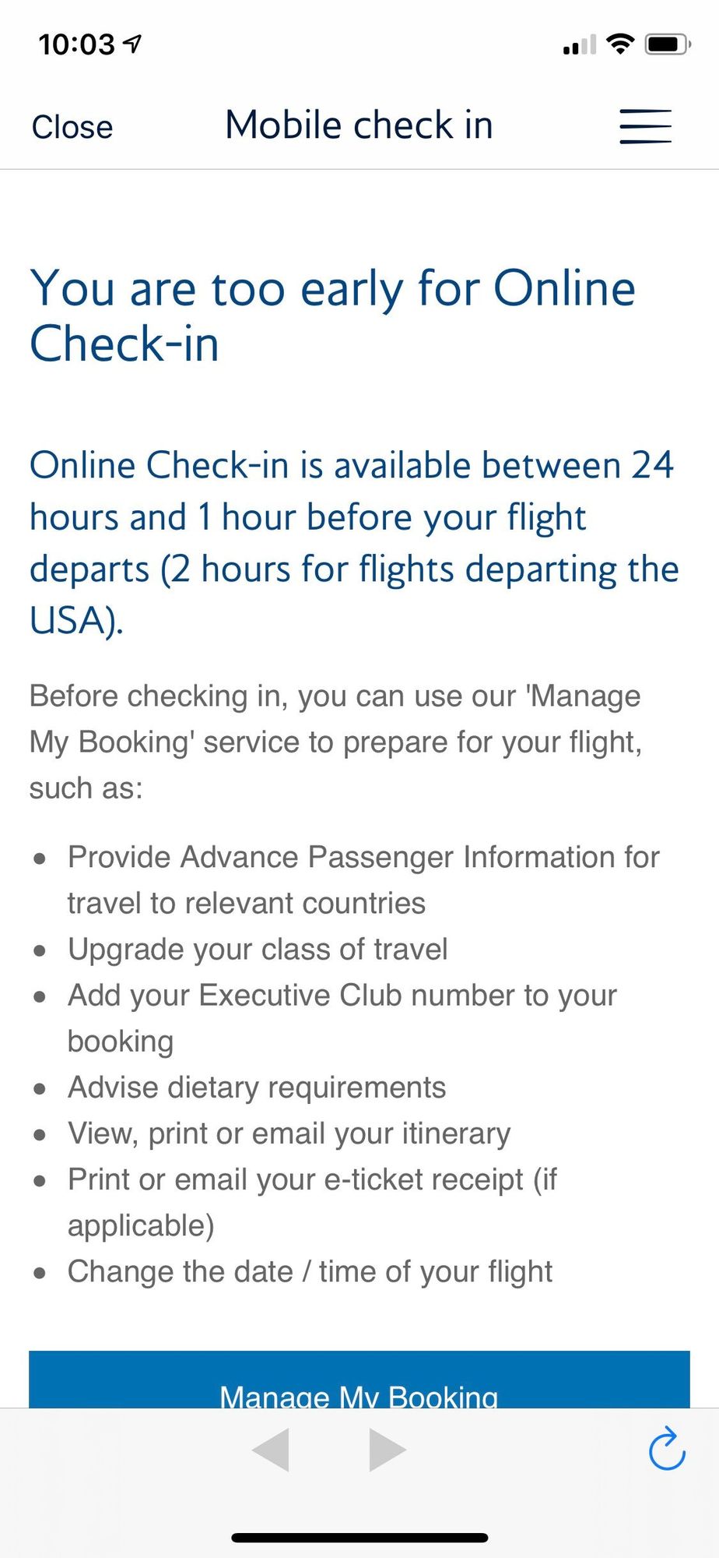
Task: Tap the location arrow status icon
Action: click(133, 44)
